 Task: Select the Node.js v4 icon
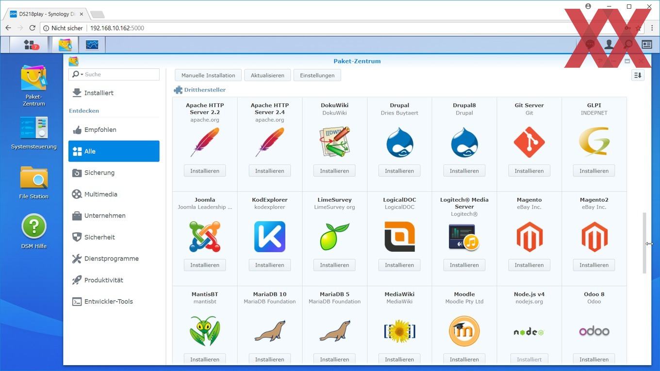(529, 332)
